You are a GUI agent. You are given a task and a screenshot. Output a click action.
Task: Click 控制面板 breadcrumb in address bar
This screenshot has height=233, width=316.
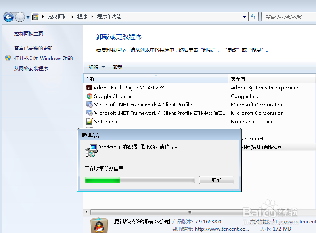pos(58,17)
